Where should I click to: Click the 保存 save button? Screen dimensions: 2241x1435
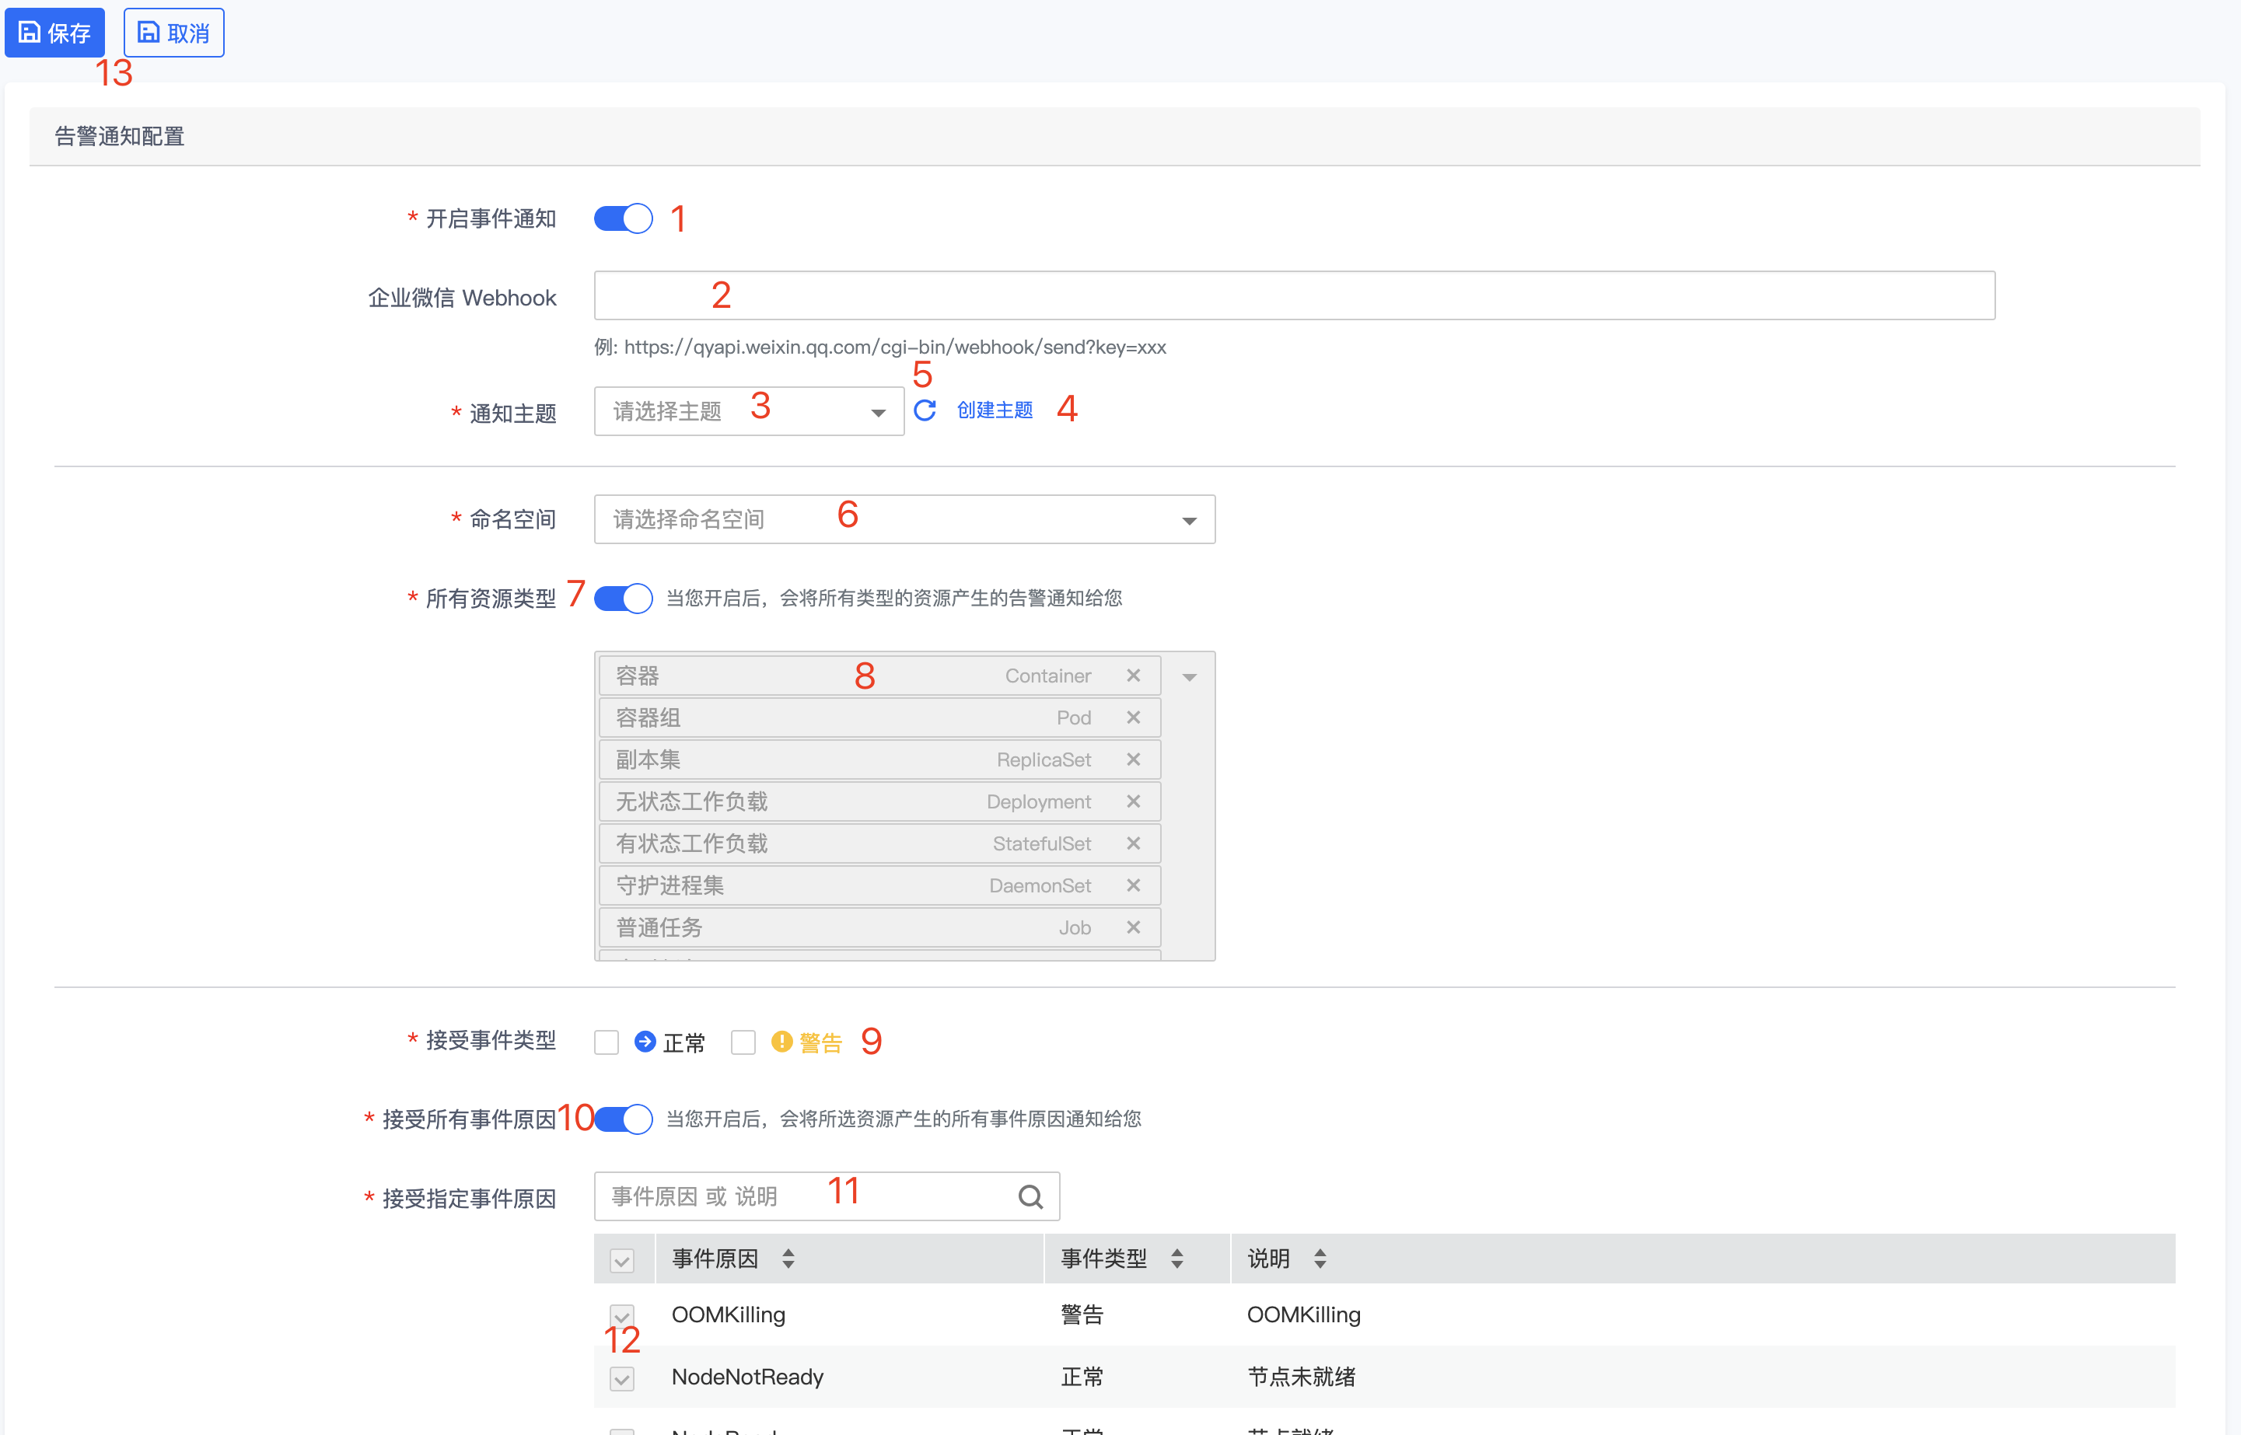pyautogui.click(x=55, y=33)
